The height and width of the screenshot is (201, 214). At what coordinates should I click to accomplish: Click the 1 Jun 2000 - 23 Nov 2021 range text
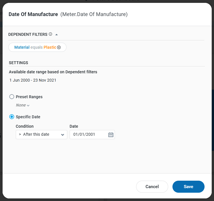(x=33, y=80)
